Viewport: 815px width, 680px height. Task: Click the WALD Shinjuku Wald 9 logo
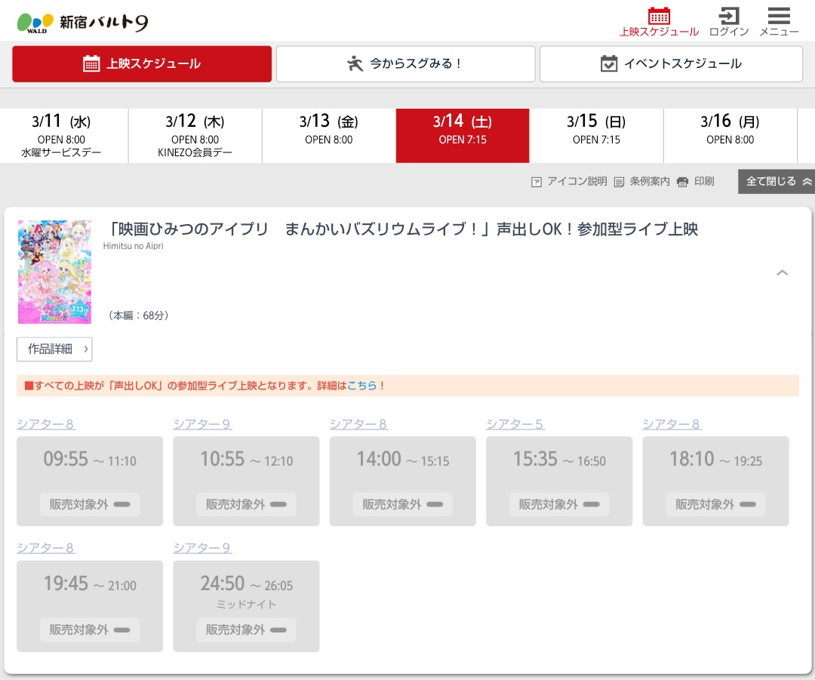point(83,23)
